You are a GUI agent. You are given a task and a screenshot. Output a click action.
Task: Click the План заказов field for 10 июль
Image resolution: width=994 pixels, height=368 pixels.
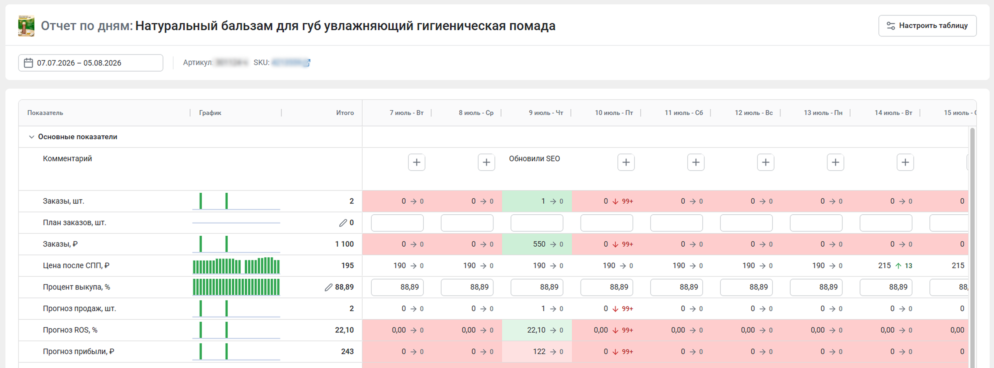tap(607, 223)
